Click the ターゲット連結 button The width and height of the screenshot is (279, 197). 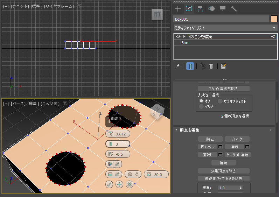pyautogui.click(x=238, y=155)
